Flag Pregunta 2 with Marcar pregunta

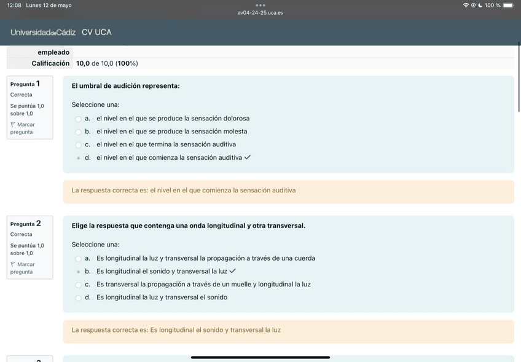coord(22,268)
